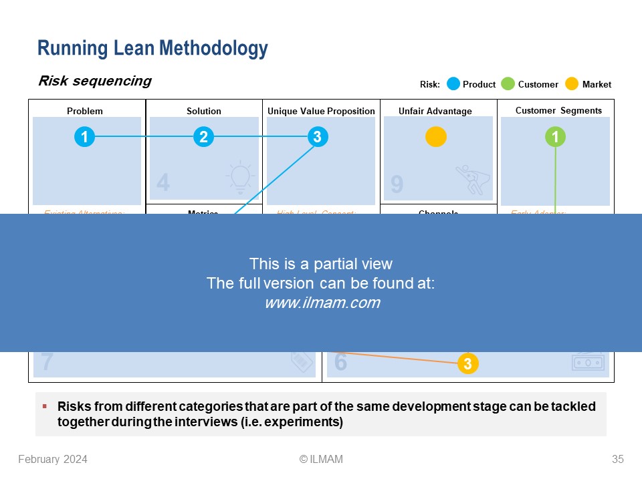Click the yellow circle in Unfair Advantage
The height and width of the screenshot is (481, 642).
coord(435,137)
